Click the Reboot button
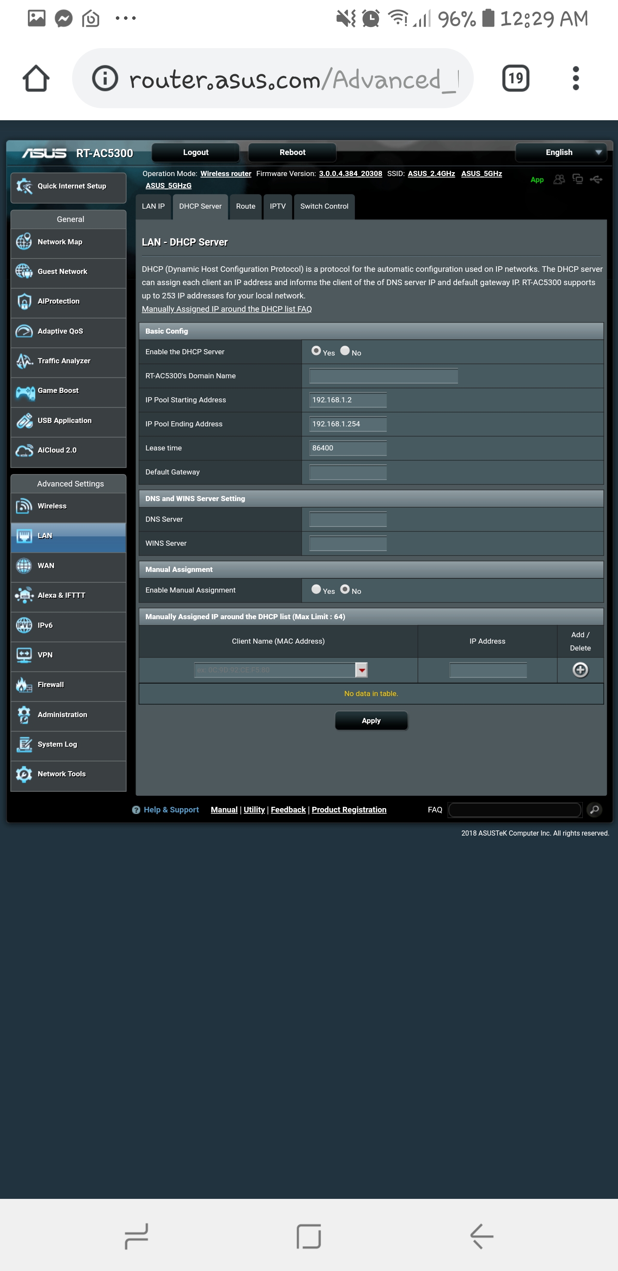 [x=293, y=152]
